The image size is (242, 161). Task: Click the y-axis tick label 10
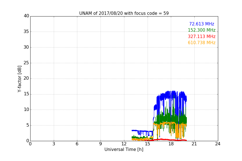pos(26,110)
